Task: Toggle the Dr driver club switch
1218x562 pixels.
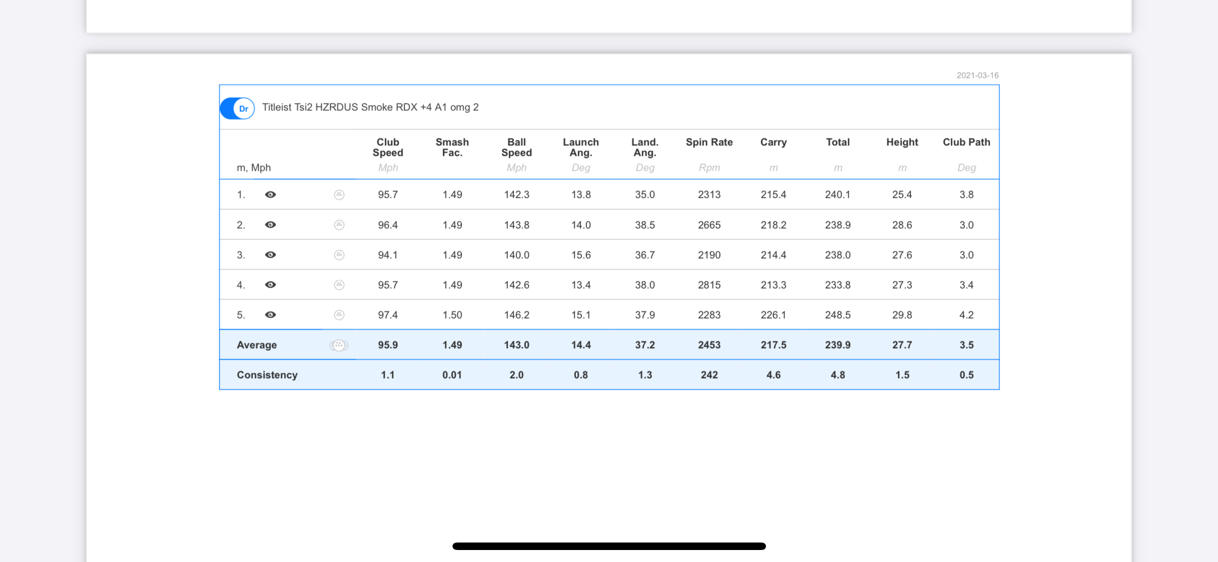Action: click(x=237, y=108)
